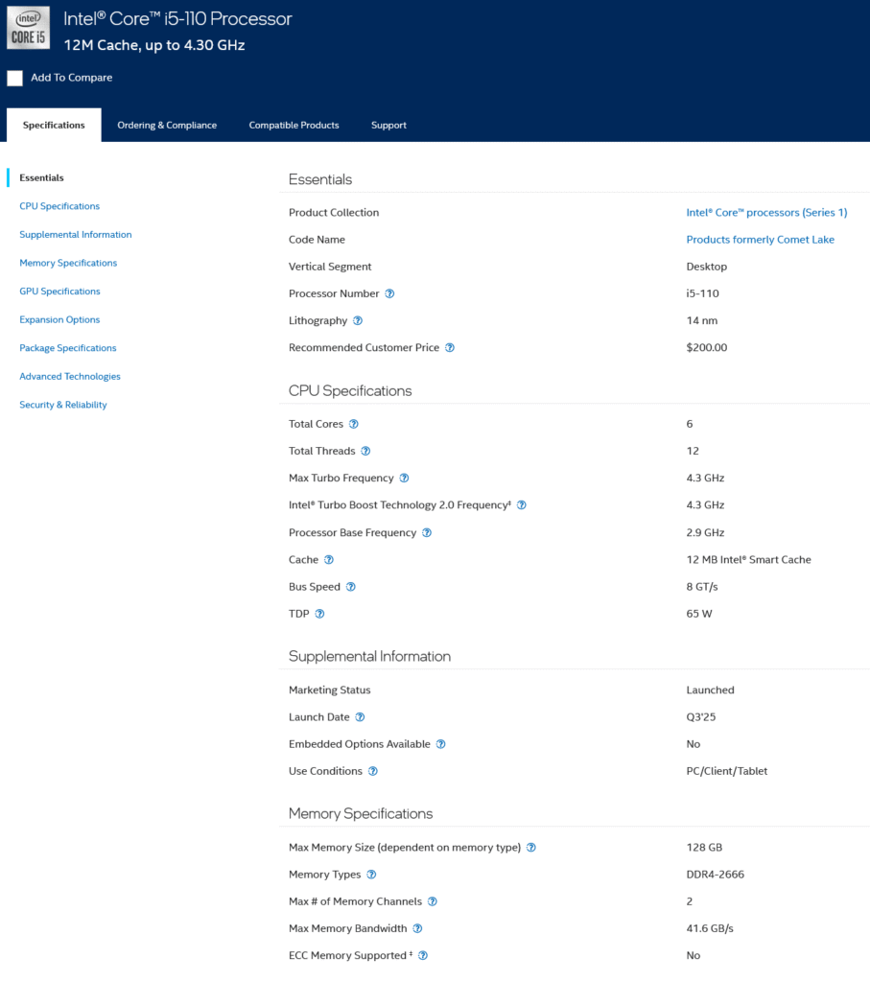Open help icon for ECC Memory Supported
This screenshot has width=870, height=982.
423,955
